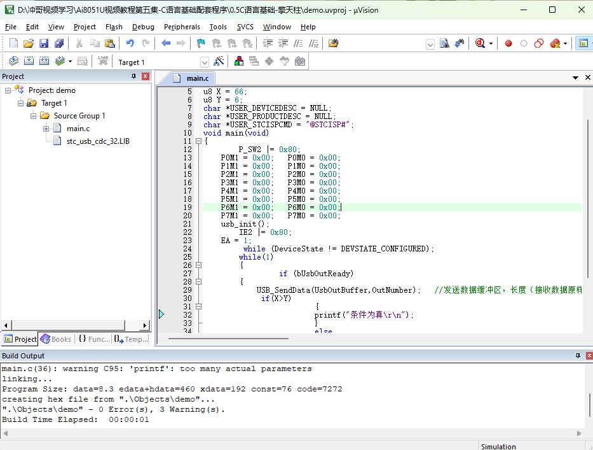Unindent the selected lines
Screen dimensions: 593x450
(x=283, y=43)
